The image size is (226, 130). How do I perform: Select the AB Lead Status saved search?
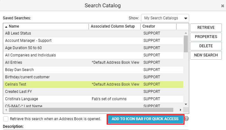coord(93,33)
